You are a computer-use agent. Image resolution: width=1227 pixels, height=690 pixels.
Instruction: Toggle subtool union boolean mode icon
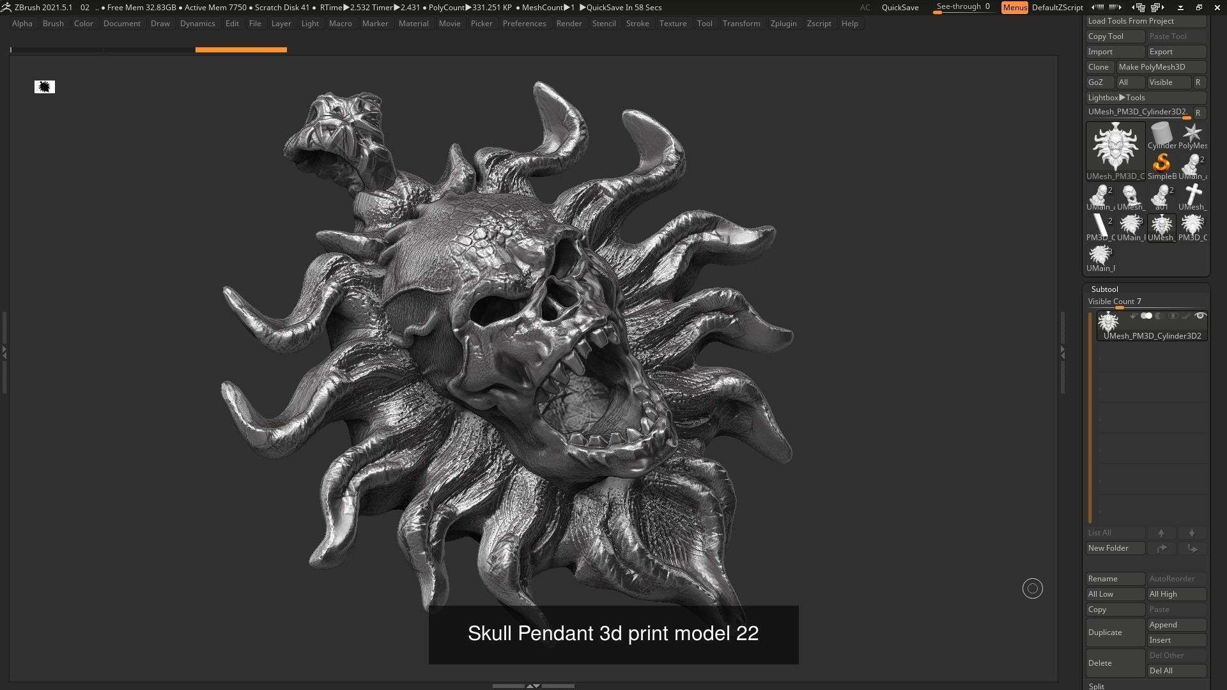point(1146,316)
